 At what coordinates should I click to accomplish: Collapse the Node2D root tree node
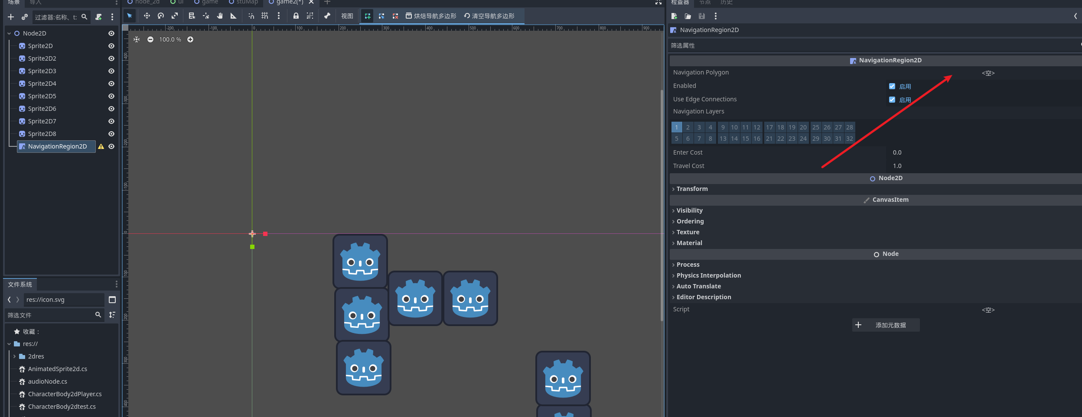pyautogui.click(x=9, y=33)
